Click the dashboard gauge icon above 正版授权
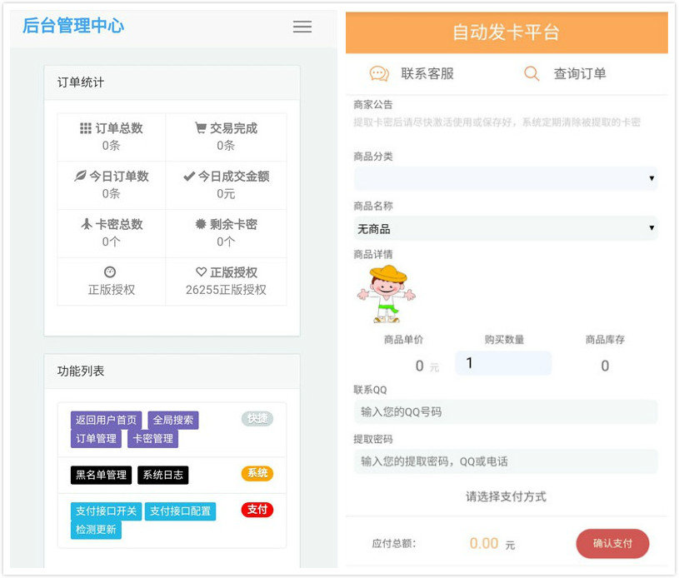 110,272
